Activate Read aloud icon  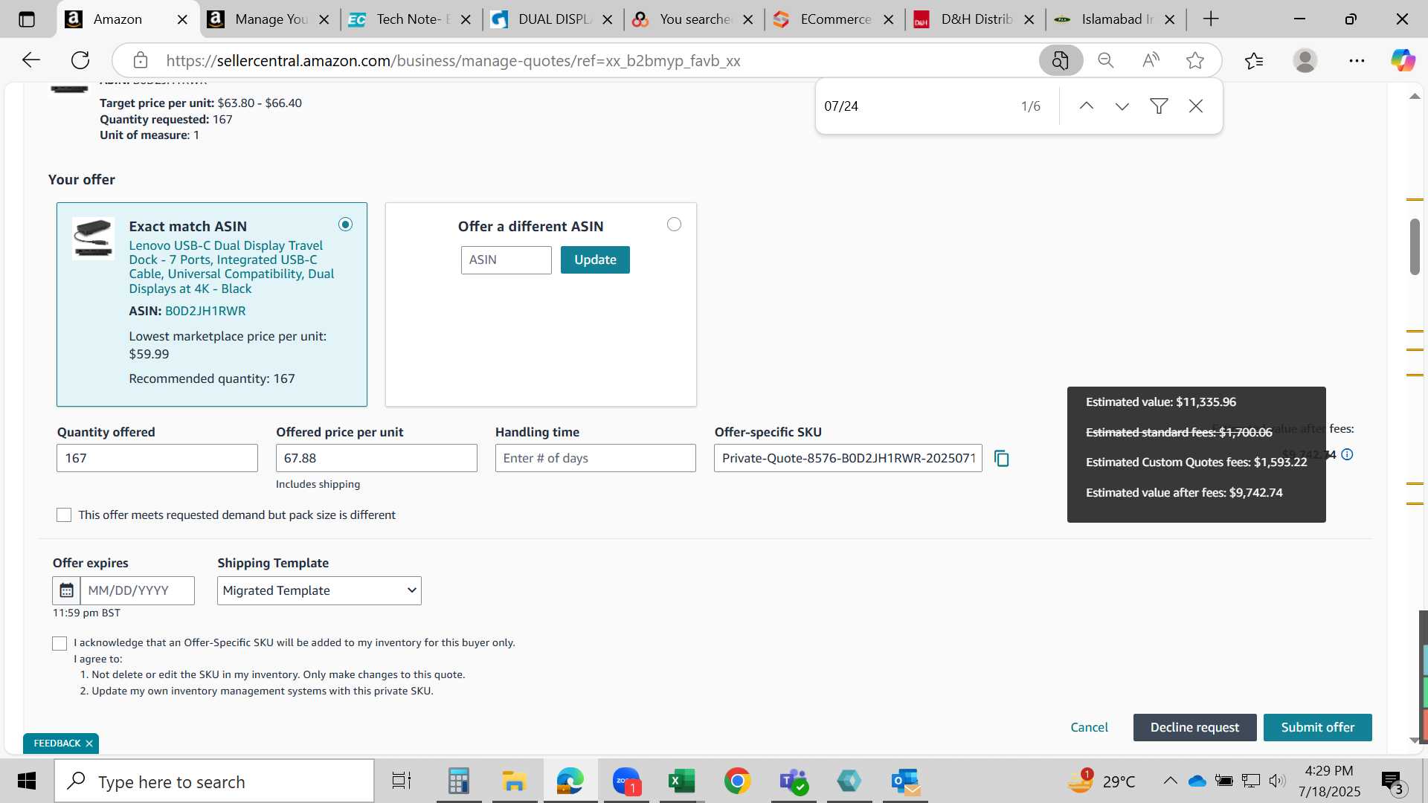click(1151, 60)
